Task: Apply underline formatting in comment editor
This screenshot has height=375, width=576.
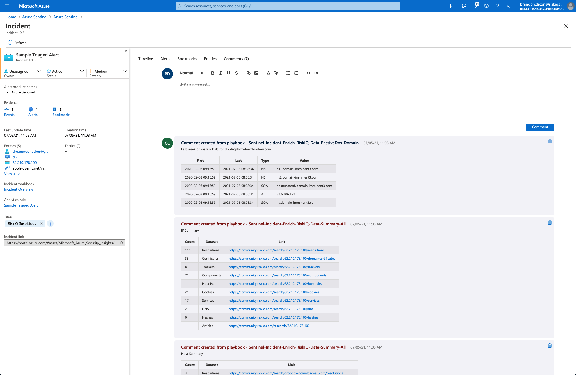Action: pyautogui.click(x=228, y=73)
